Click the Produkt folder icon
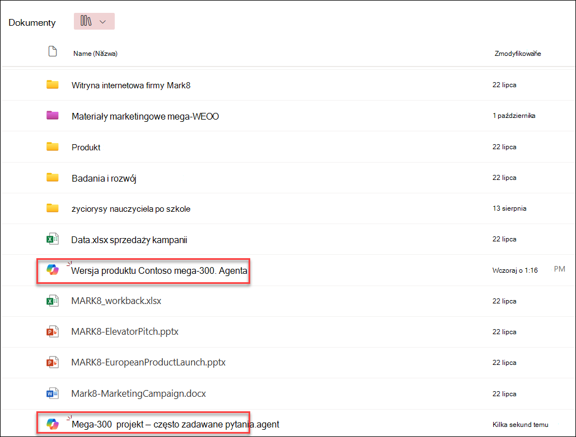The width and height of the screenshot is (576, 437). [x=53, y=146]
